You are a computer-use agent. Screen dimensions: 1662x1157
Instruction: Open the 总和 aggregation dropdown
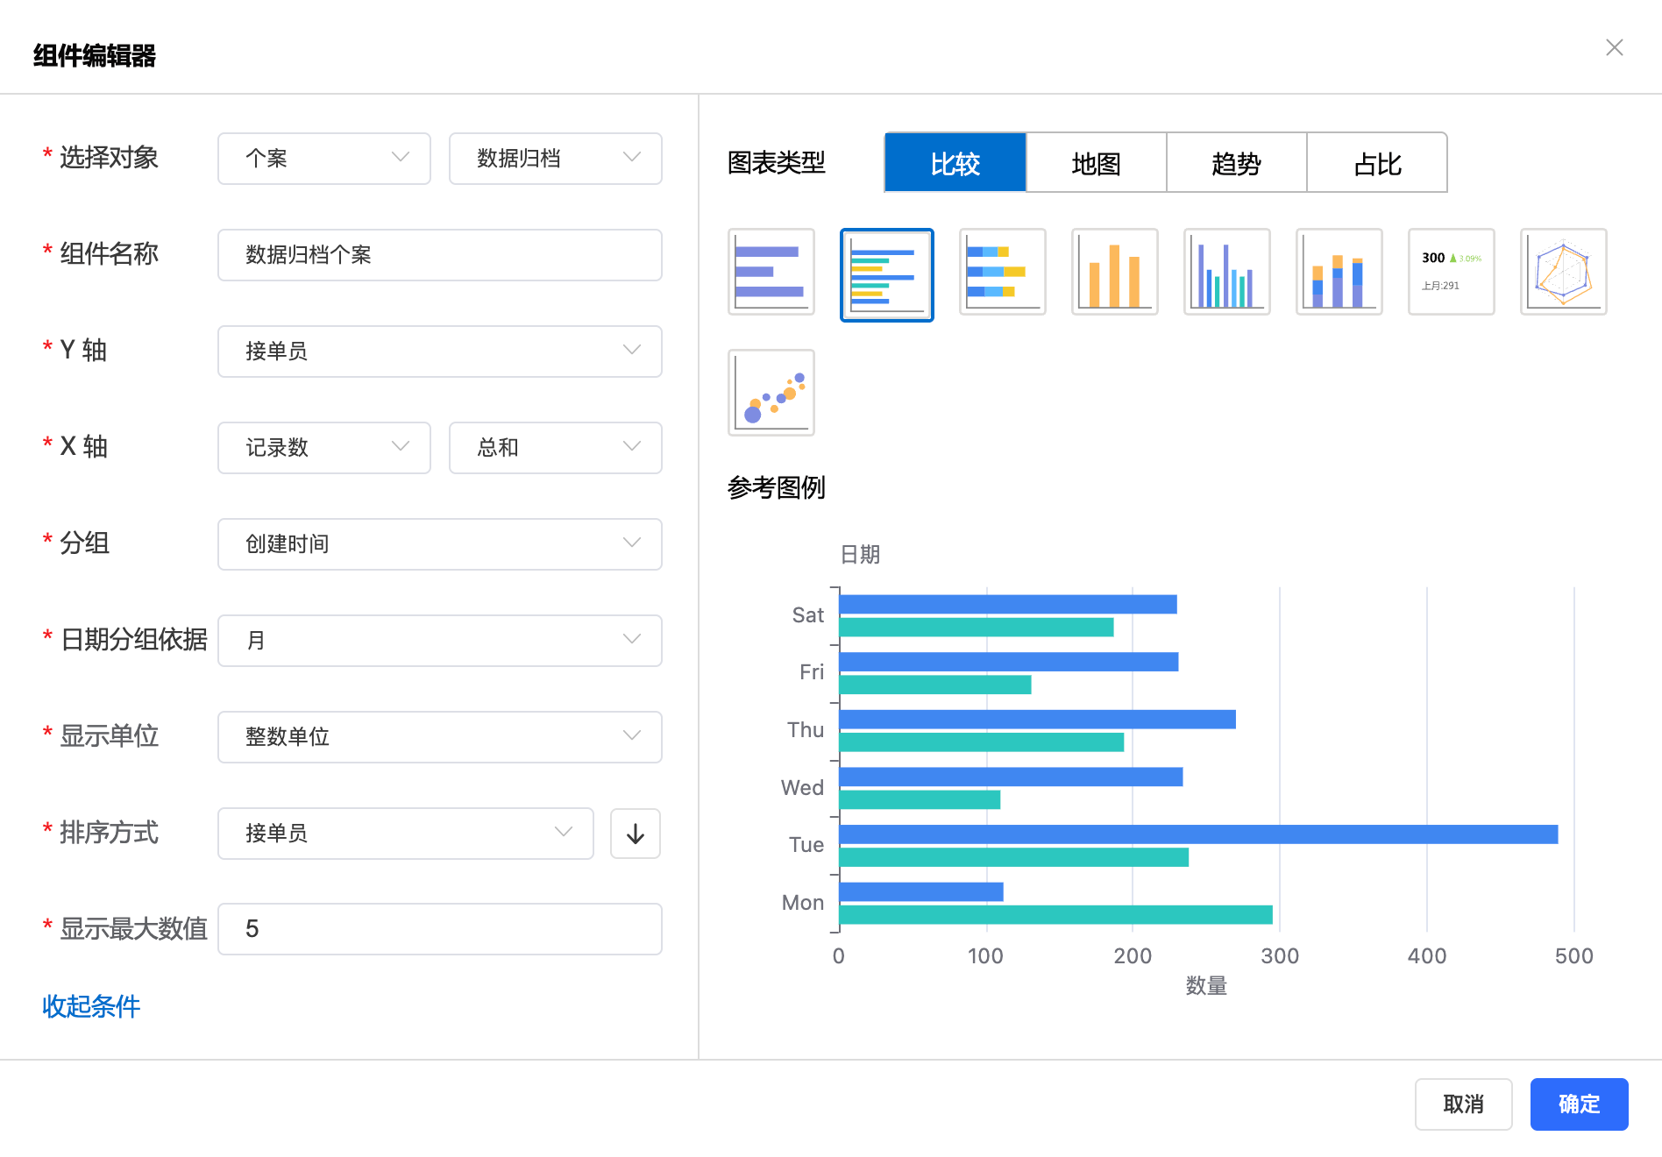[x=555, y=448]
